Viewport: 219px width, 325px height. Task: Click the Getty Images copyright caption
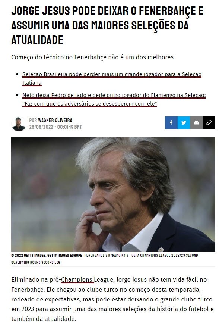click(x=47, y=255)
